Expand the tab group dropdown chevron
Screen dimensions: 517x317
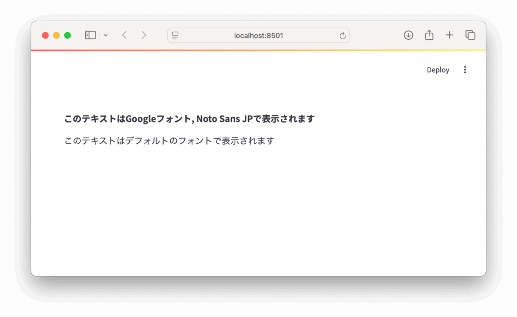(106, 35)
